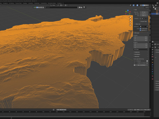159x119 pixels.
Task: Jump to the start frame in the timeline
Action: pos(57,110)
